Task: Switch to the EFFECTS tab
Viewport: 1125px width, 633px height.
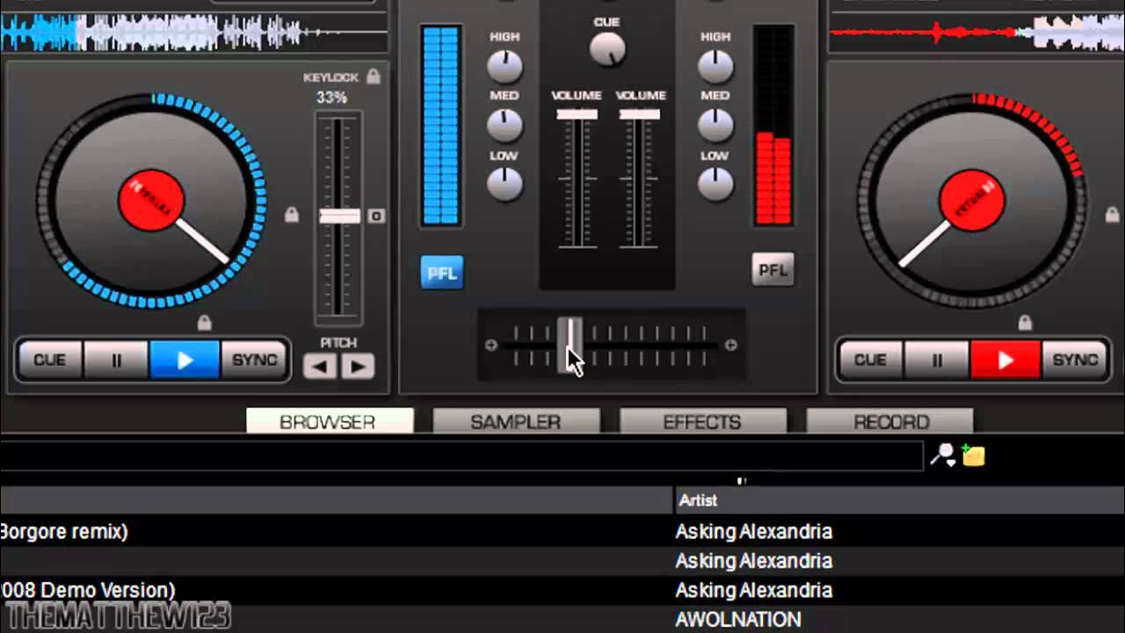Action: pyautogui.click(x=702, y=422)
